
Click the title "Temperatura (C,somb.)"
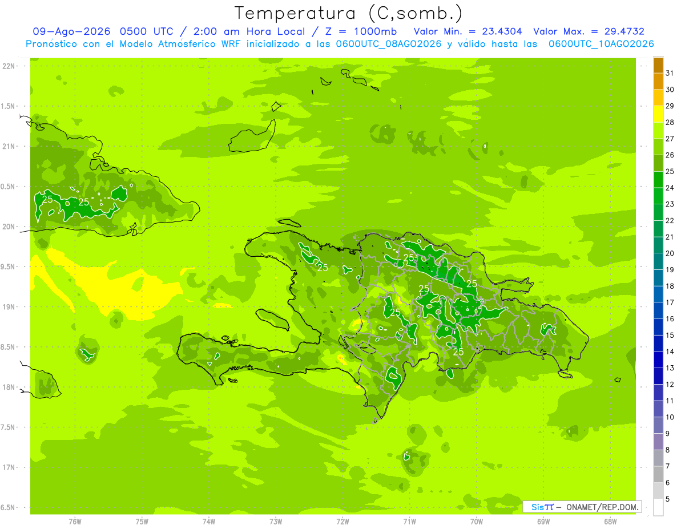coord(348,13)
